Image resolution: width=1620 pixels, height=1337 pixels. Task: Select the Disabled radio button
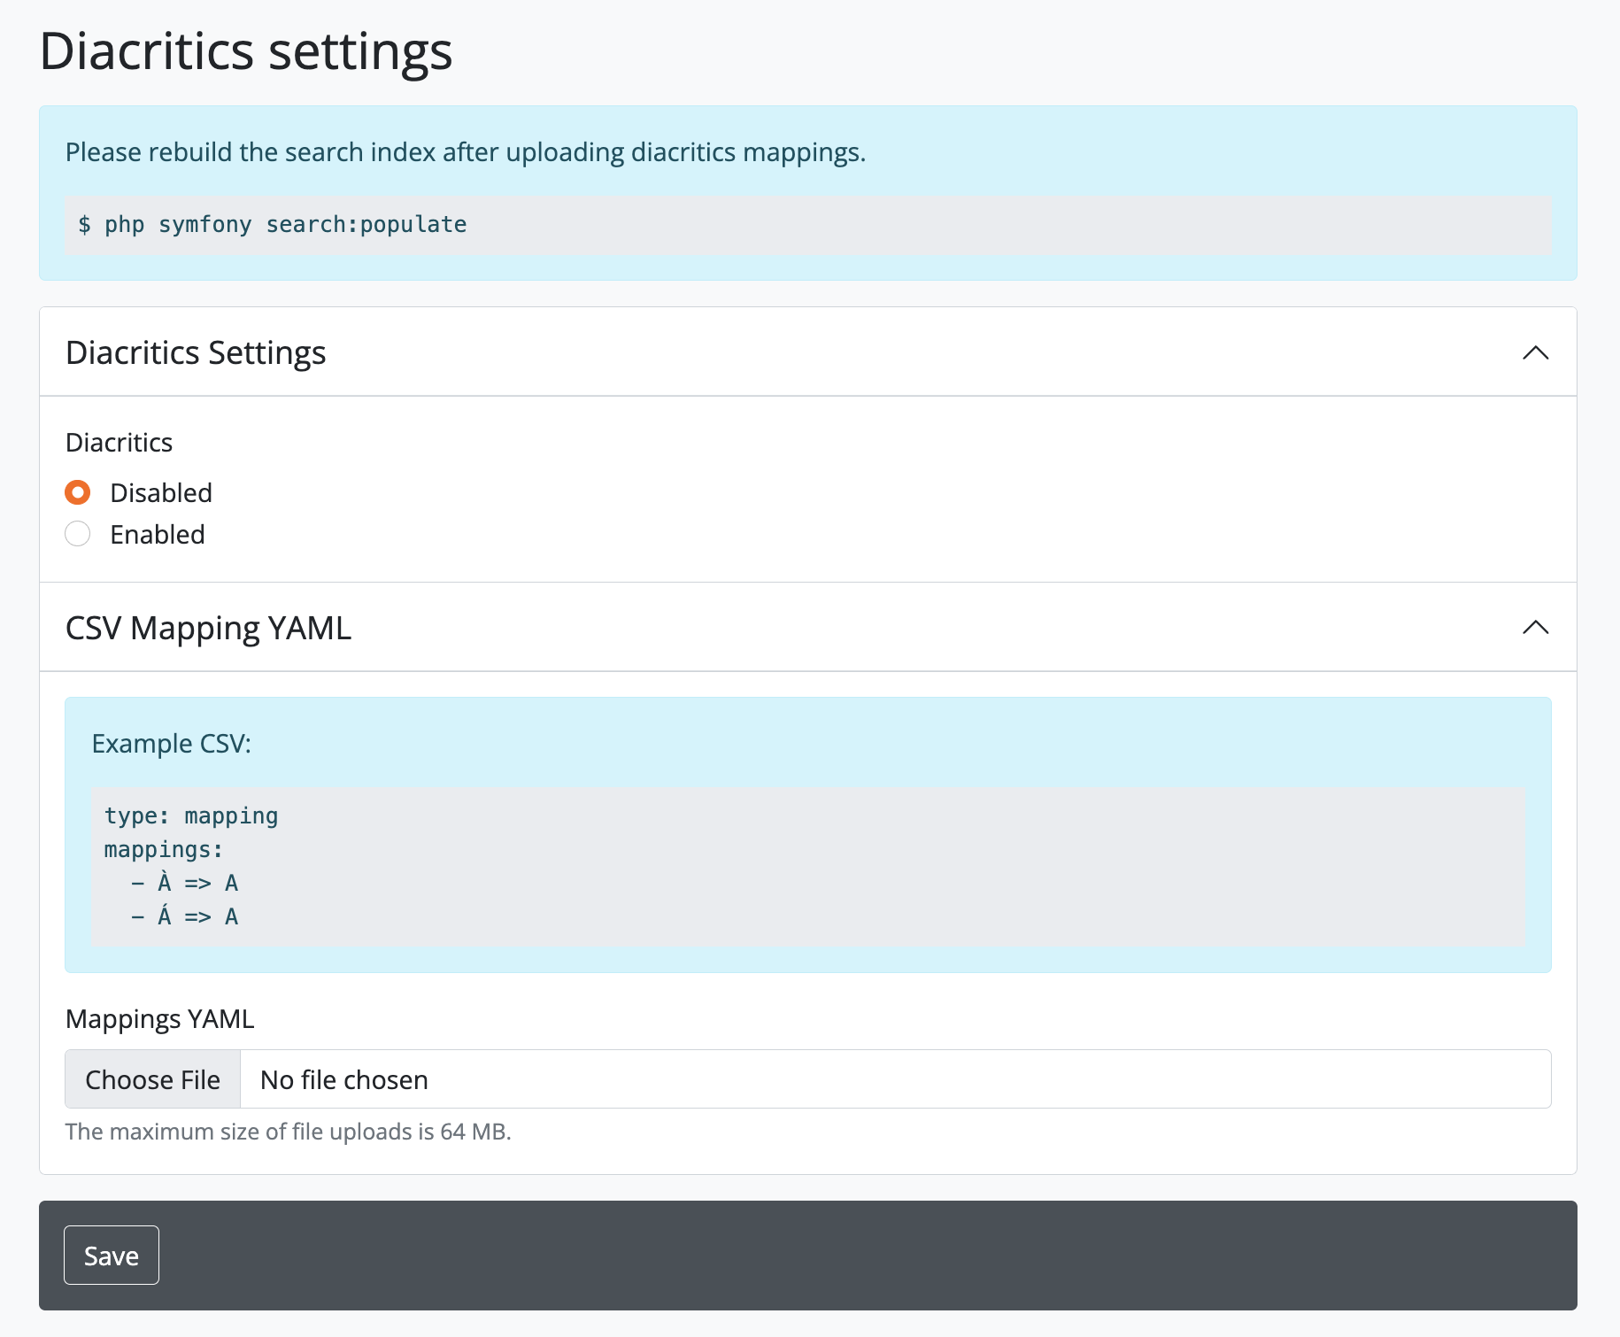(78, 492)
